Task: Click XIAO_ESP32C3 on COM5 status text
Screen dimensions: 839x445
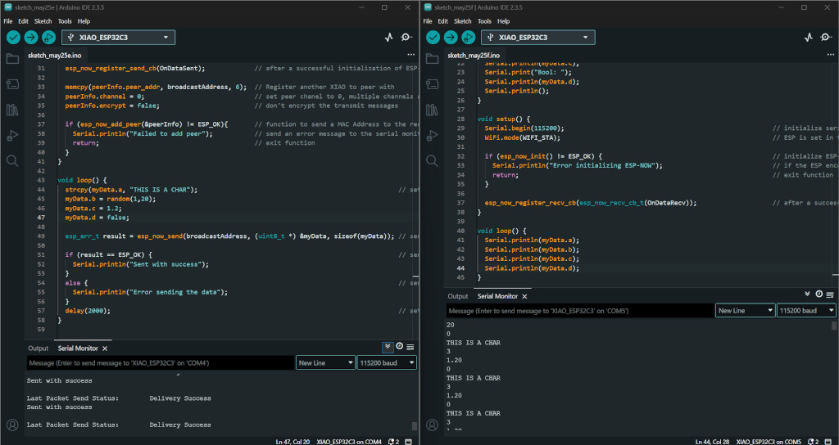Action: pos(769,442)
